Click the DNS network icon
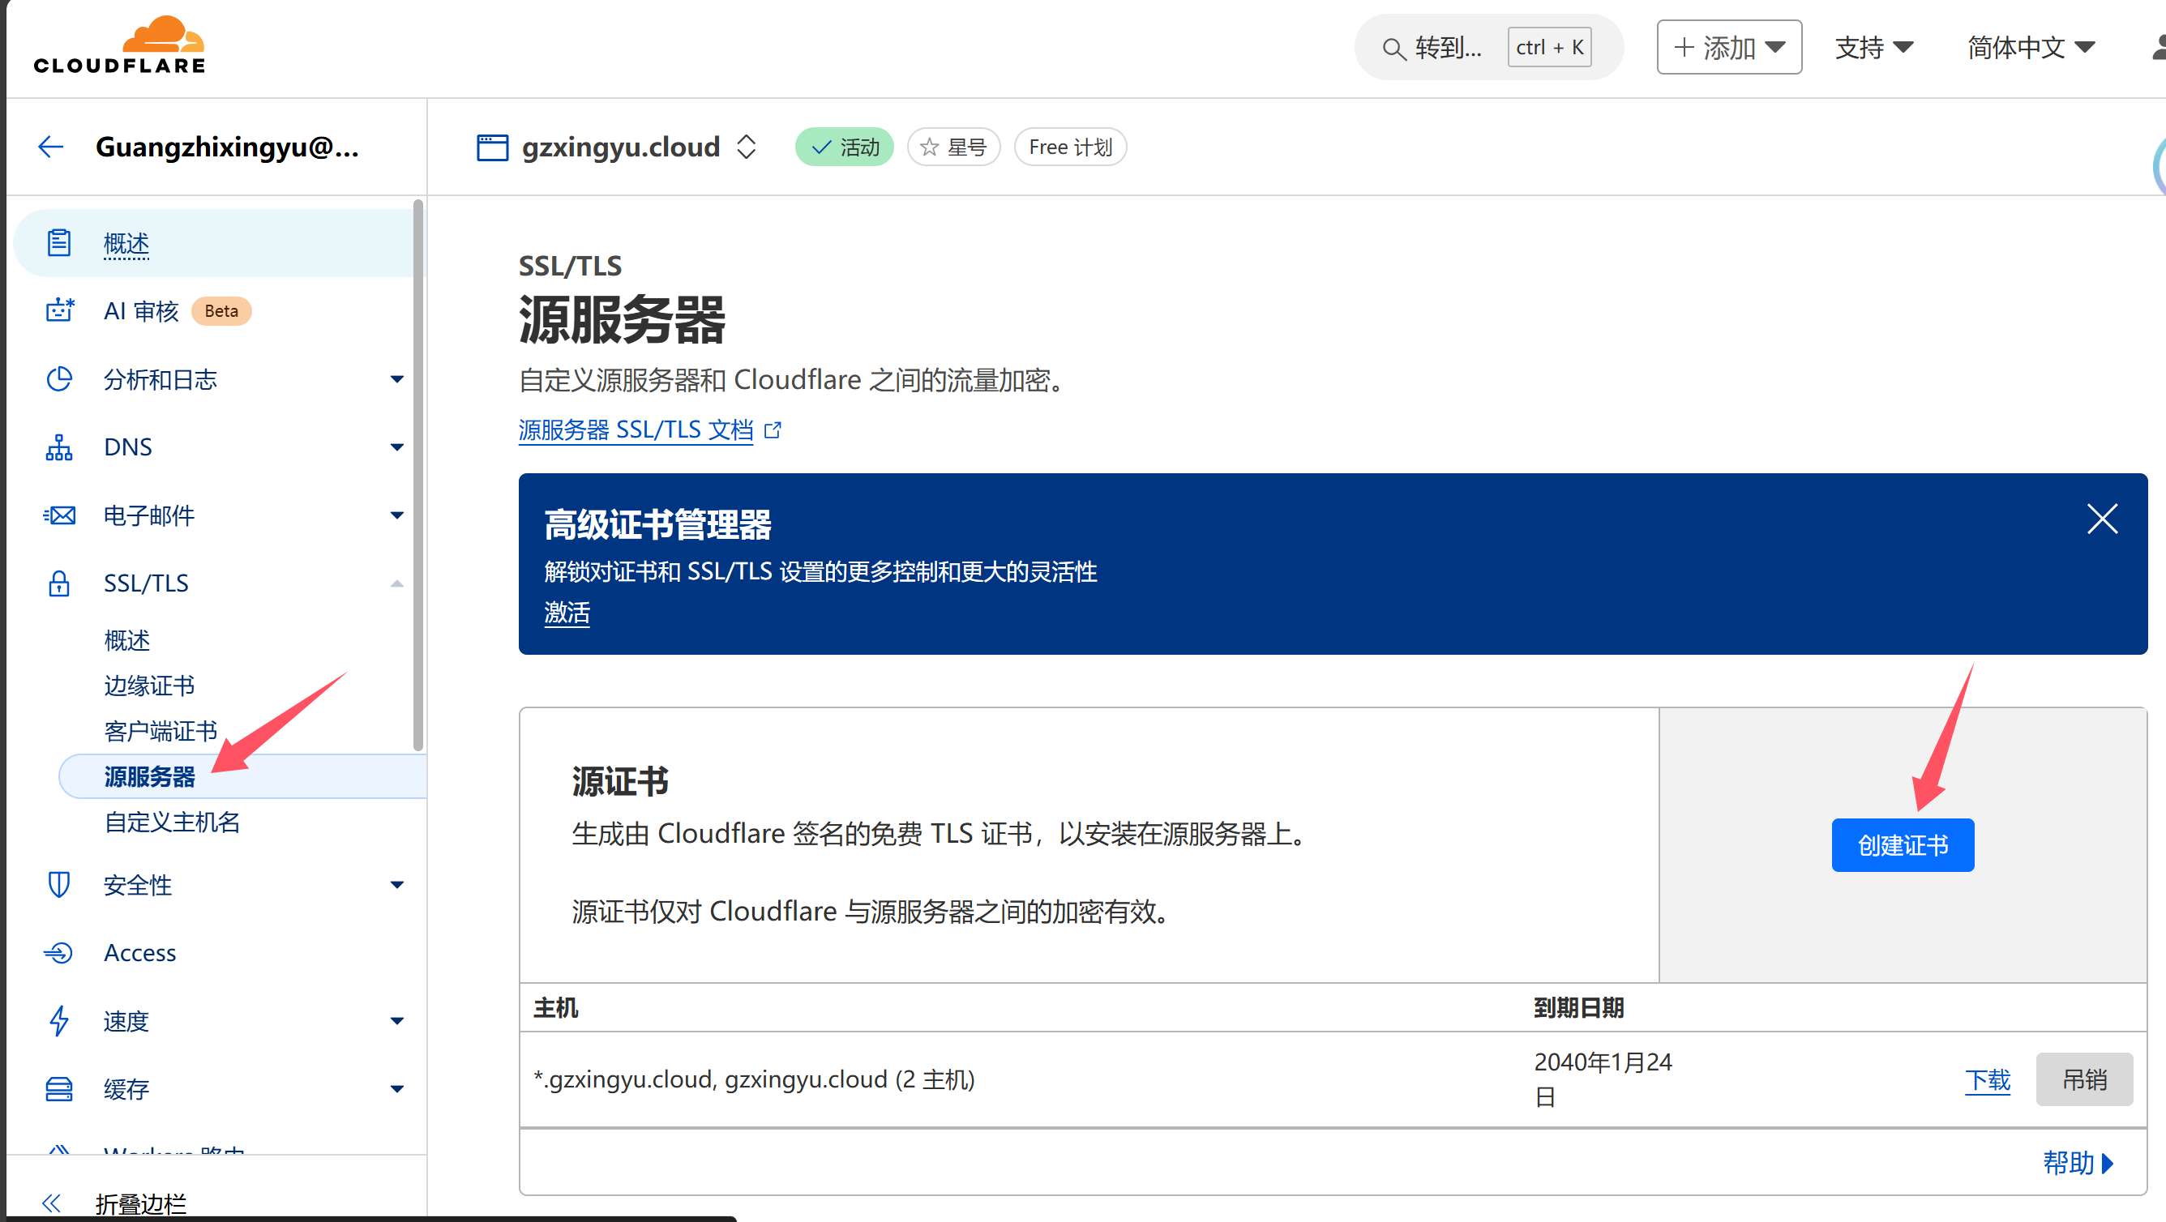This screenshot has width=2166, height=1222. pyautogui.click(x=59, y=447)
